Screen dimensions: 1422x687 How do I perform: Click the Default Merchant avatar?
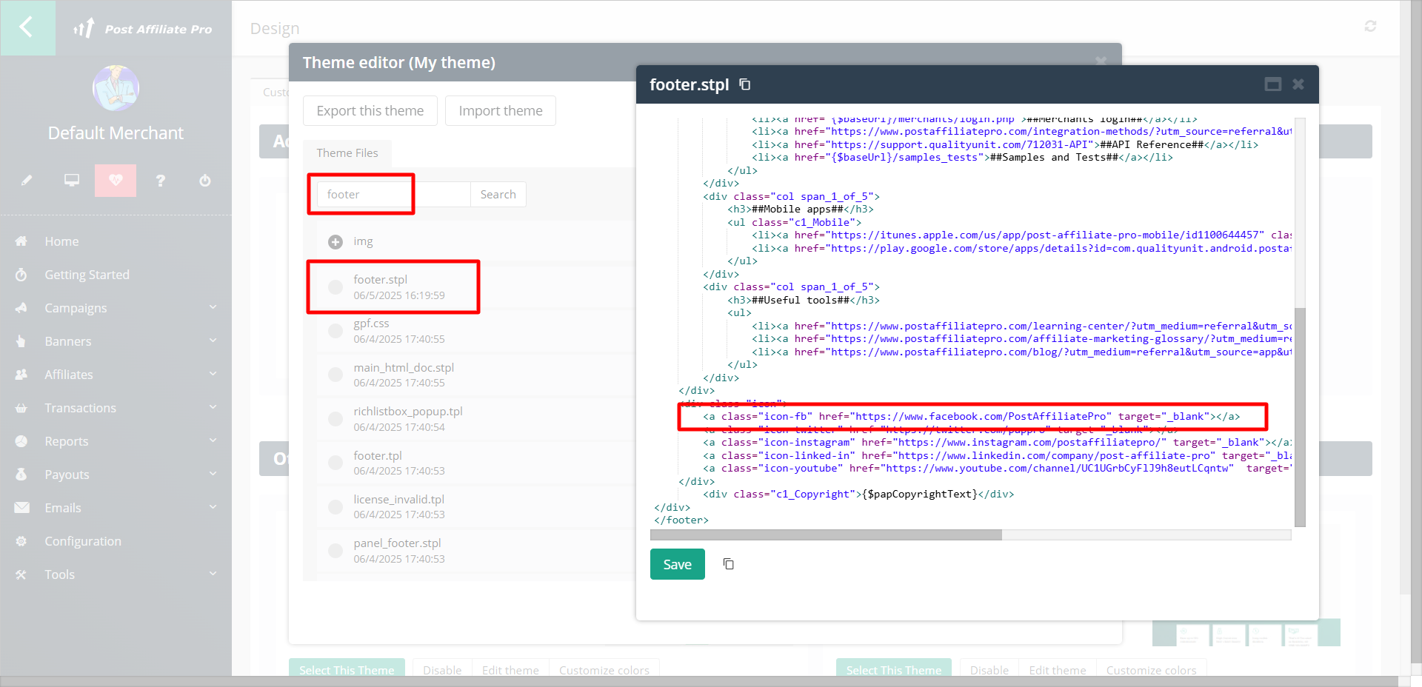(116, 88)
